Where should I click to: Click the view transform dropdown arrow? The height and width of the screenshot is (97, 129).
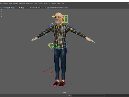coord(67,8)
